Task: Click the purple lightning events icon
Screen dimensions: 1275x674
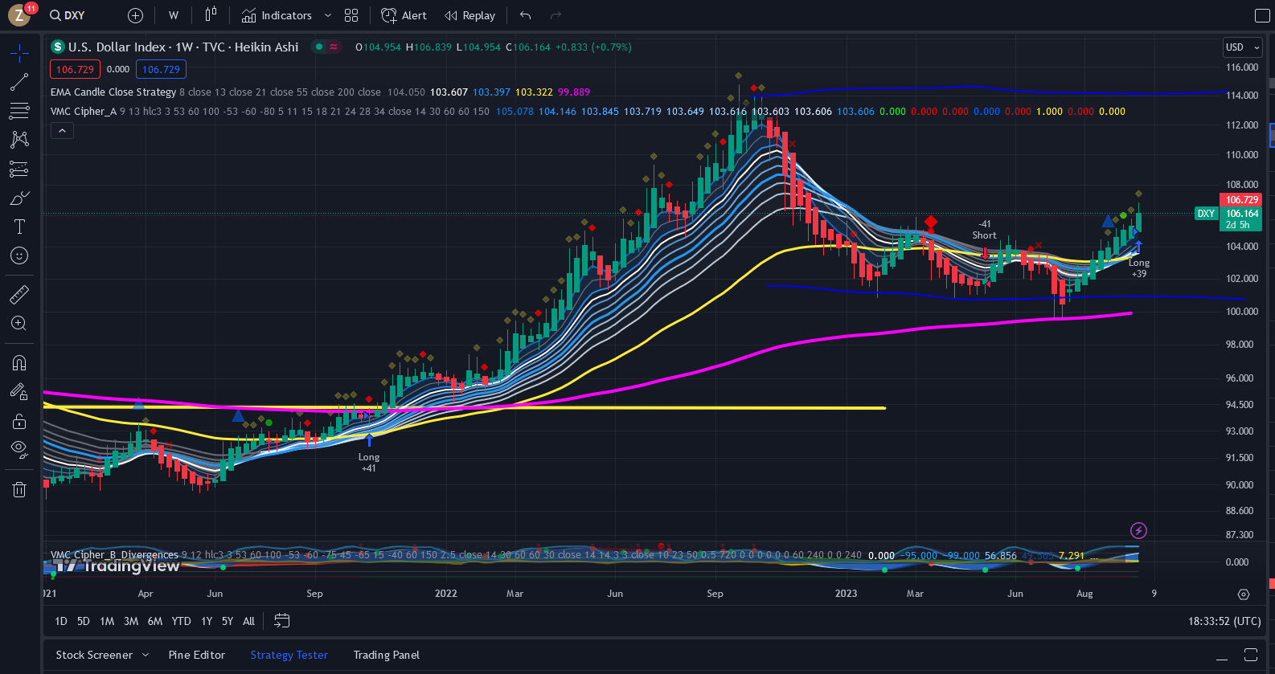Action: (1138, 530)
